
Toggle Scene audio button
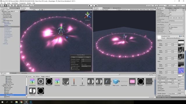coord(40,10)
